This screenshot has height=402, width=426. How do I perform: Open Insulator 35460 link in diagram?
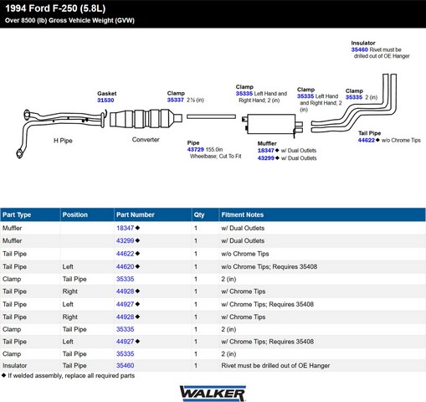(x=360, y=49)
